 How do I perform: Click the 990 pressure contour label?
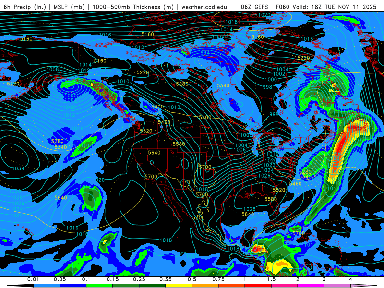point(317,84)
